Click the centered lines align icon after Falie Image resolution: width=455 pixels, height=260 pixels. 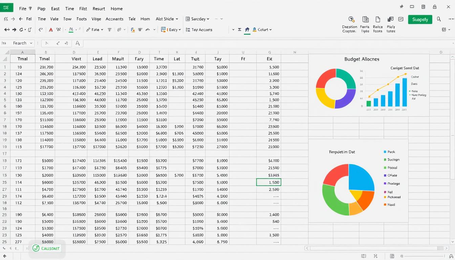[x=109, y=30]
